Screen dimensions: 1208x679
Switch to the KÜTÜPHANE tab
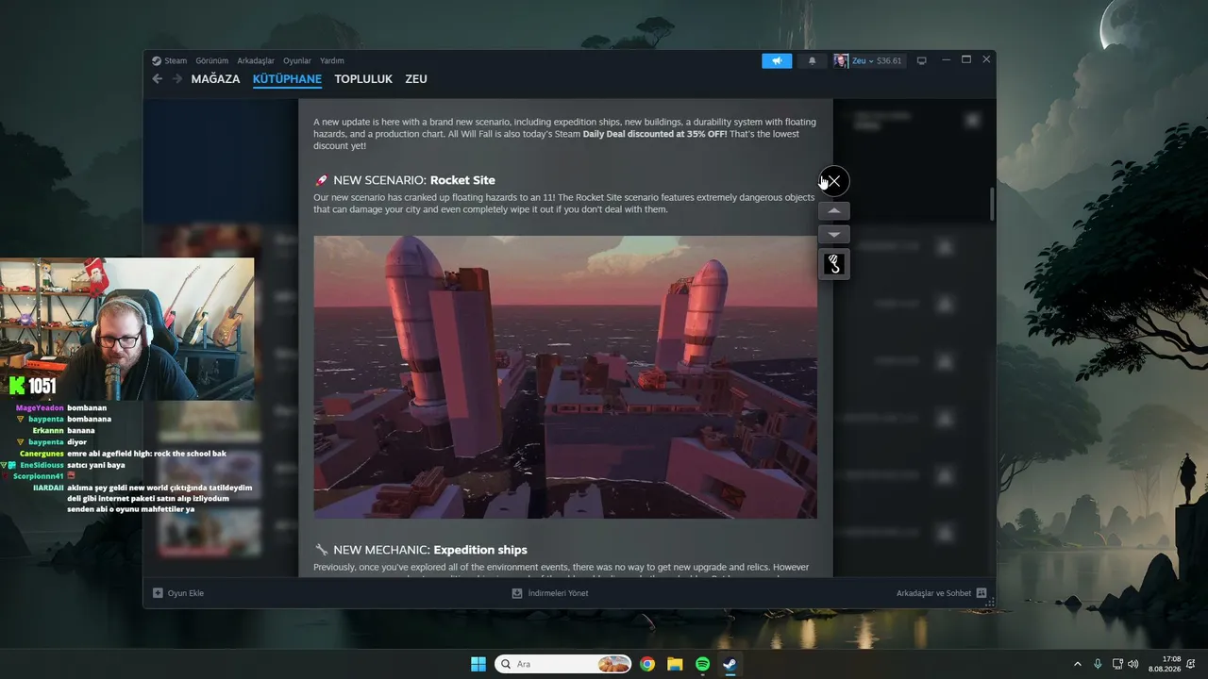tap(288, 79)
